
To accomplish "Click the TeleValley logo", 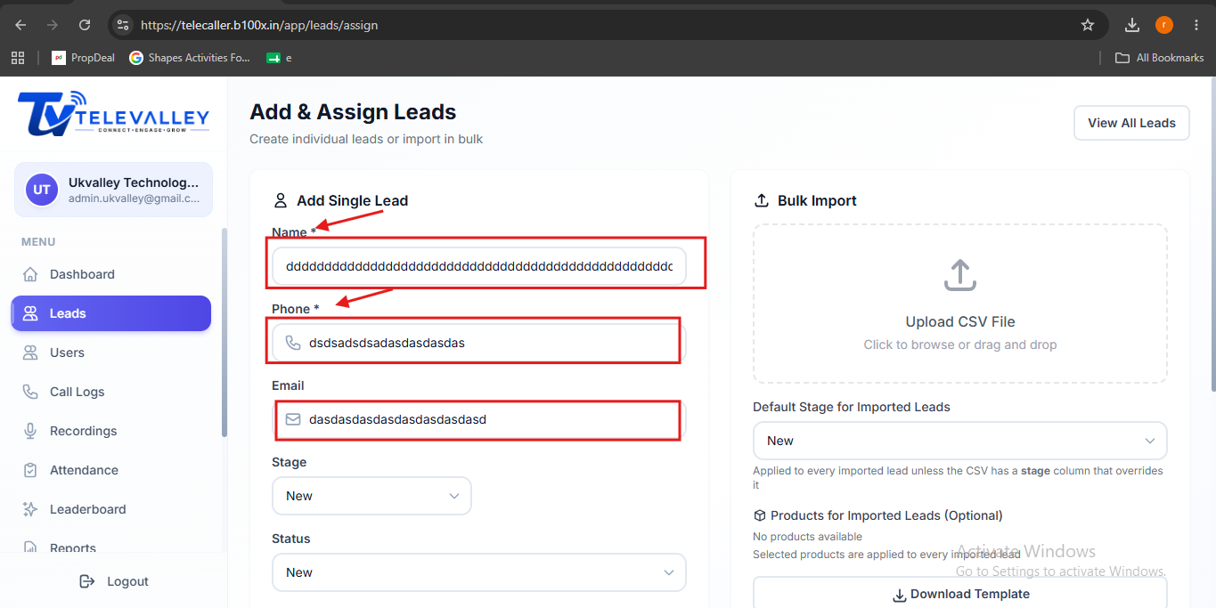I will pyautogui.click(x=113, y=114).
